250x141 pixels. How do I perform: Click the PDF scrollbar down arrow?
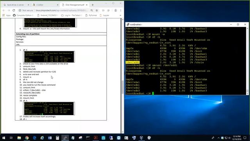(123, 132)
